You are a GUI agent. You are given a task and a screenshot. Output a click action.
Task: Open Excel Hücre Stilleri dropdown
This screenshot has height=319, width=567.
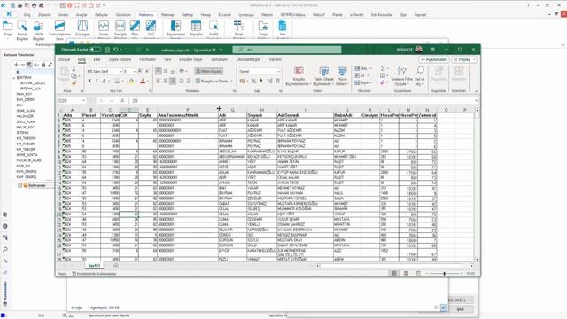tap(342, 76)
